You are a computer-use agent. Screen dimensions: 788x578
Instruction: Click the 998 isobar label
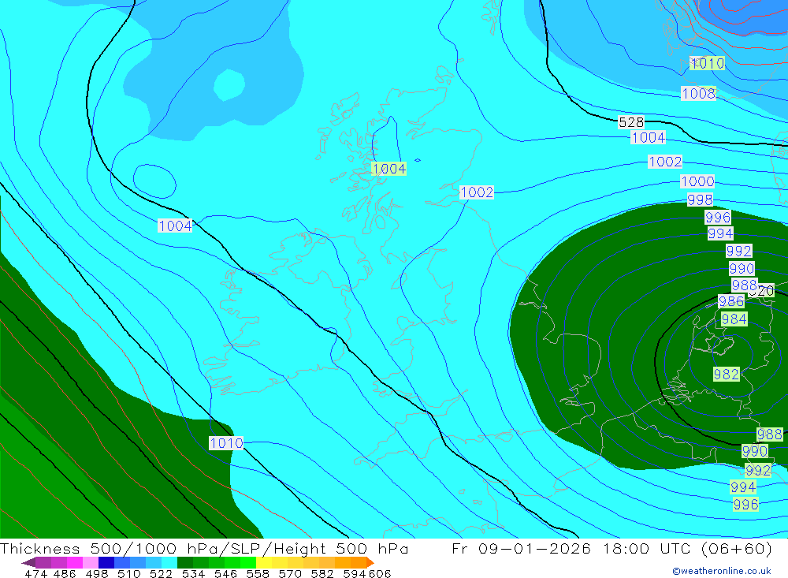pyautogui.click(x=700, y=200)
